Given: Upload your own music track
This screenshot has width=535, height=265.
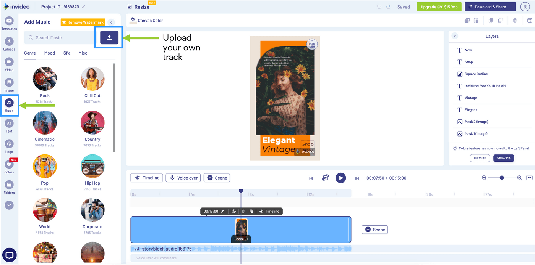Looking at the screenshot, I should click(109, 37).
